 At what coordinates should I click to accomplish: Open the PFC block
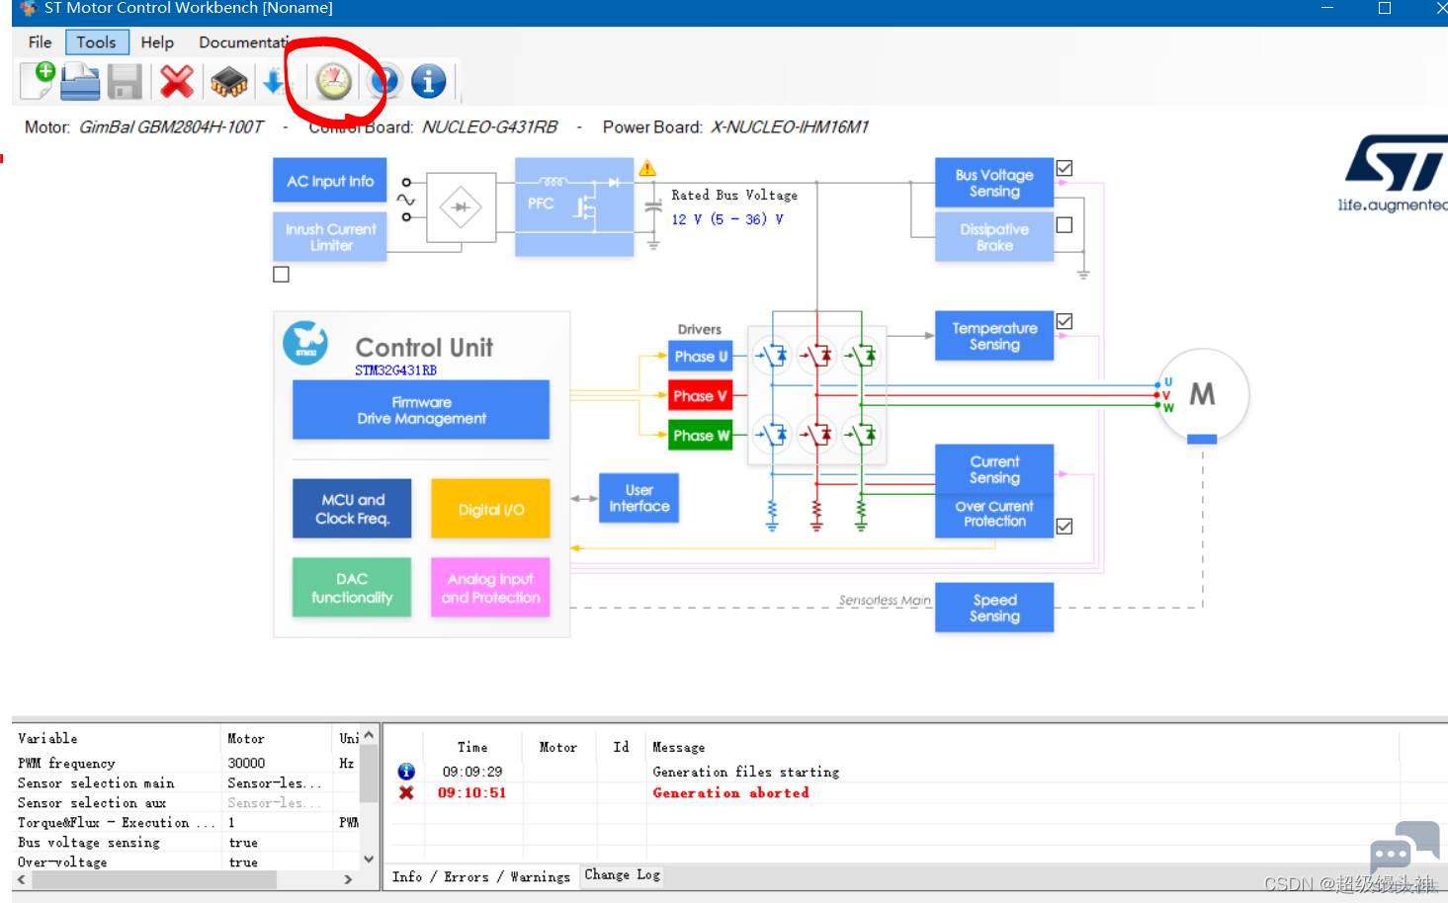(x=574, y=206)
